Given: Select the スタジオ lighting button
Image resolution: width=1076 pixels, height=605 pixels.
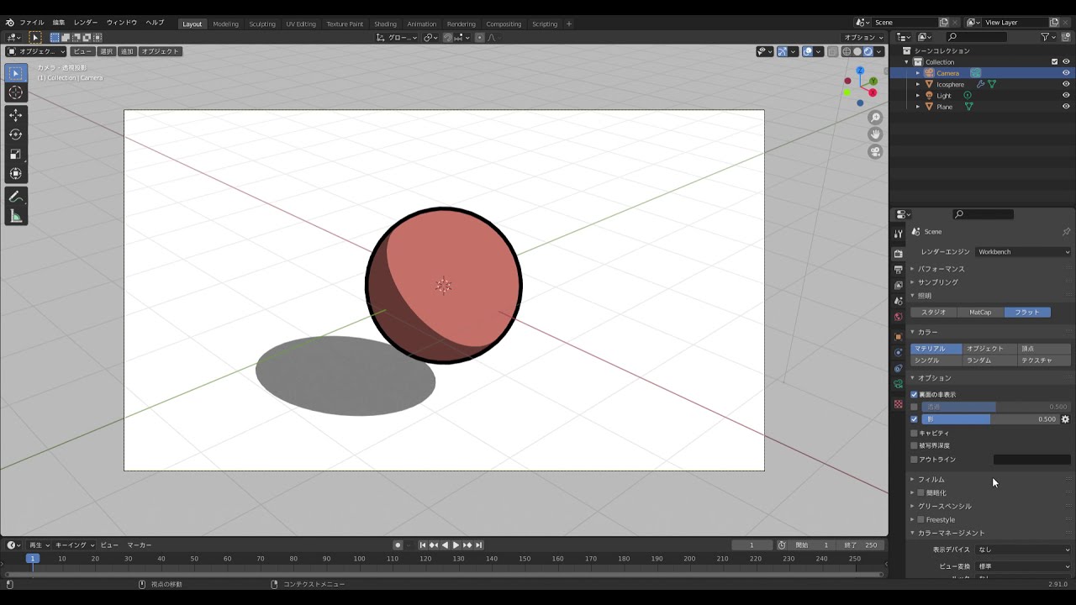Looking at the screenshot, I should coord(934,312).
